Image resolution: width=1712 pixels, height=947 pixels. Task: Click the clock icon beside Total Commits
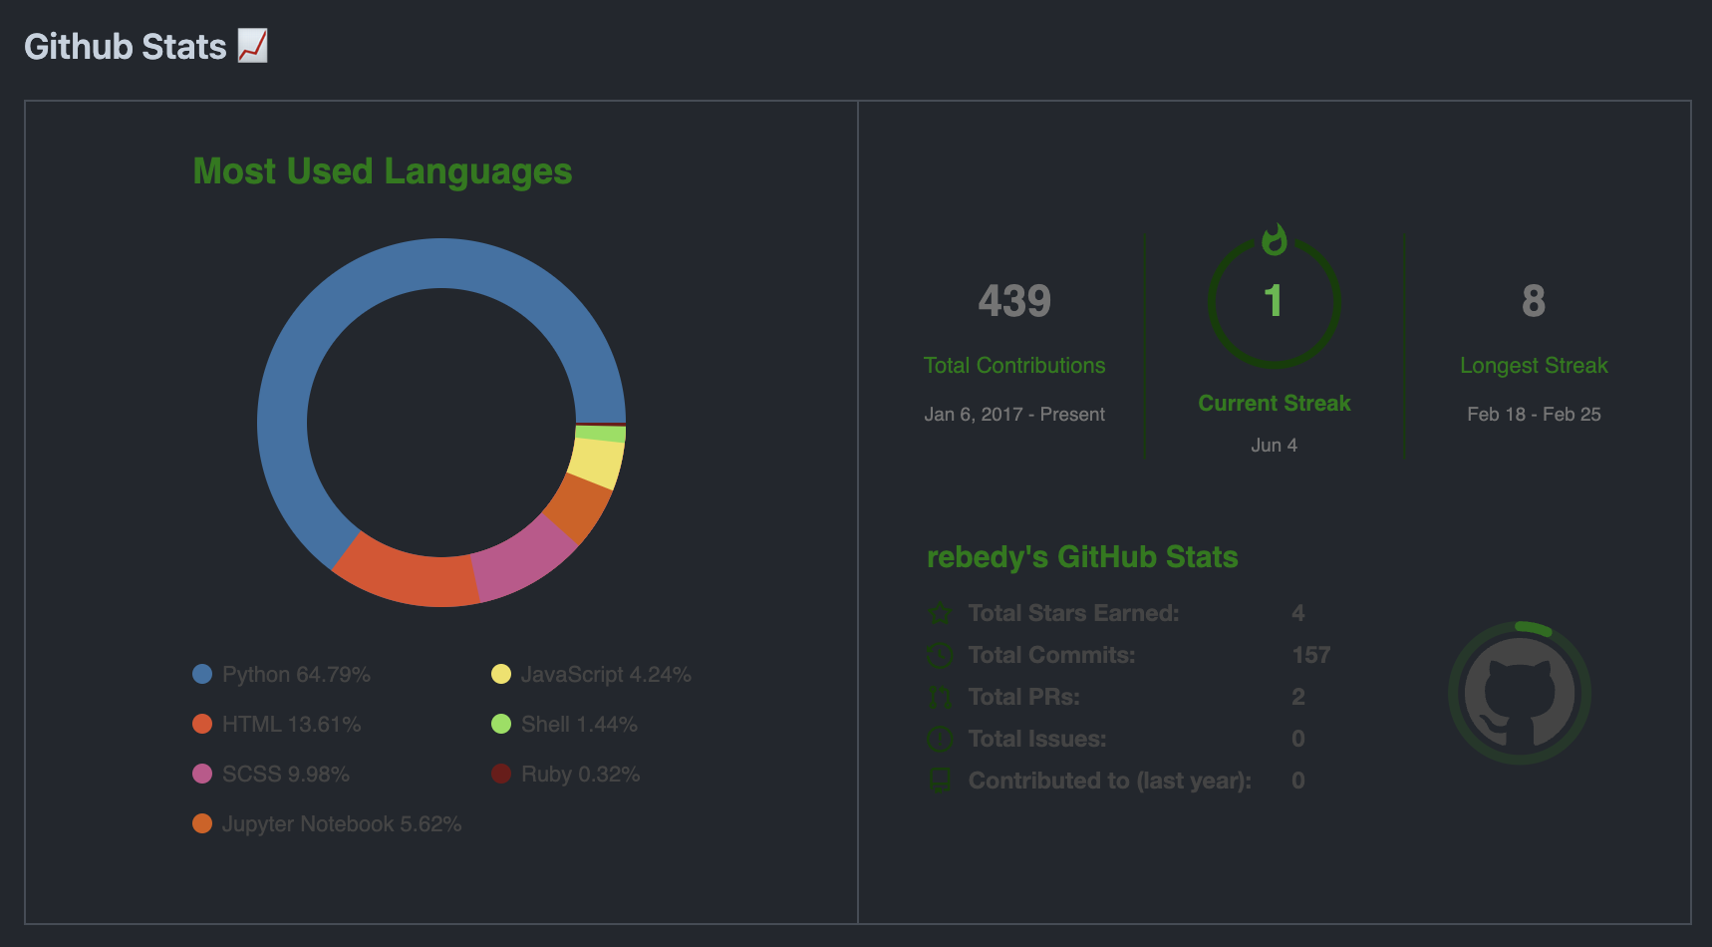coord(940,655)
